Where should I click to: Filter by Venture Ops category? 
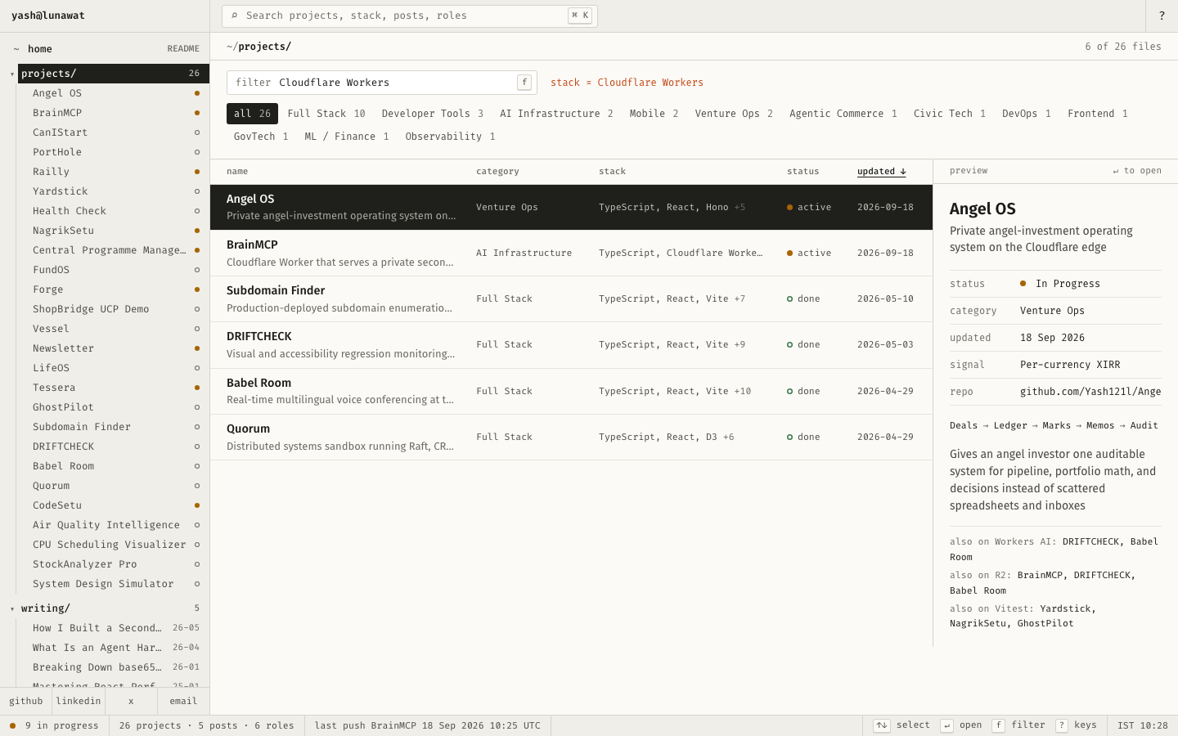(x=734, y=114)
